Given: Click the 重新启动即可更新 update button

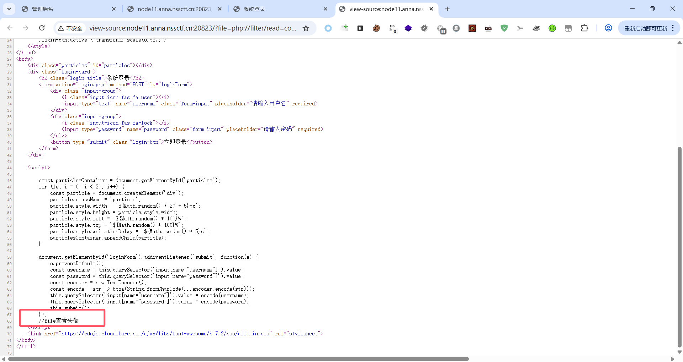Looking at the screenshot, I should point(646,28).
